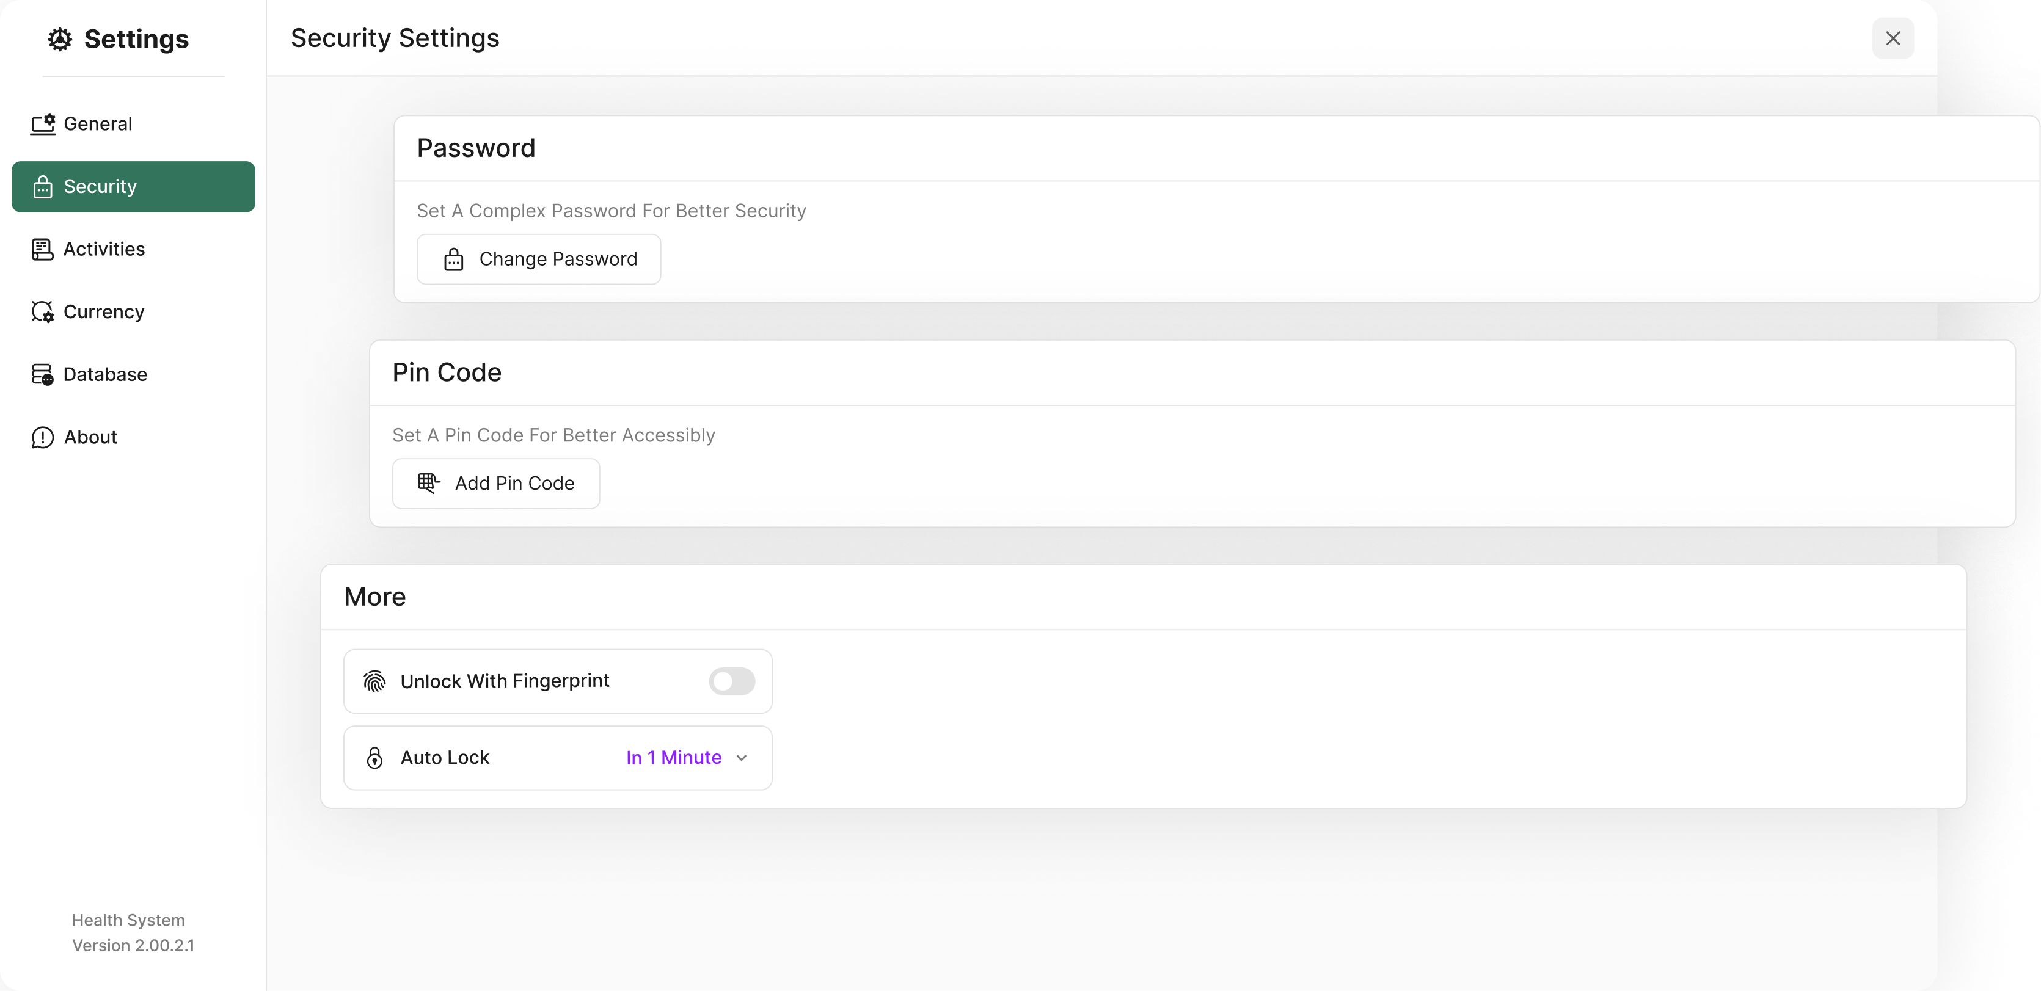This screenshot has height=991, width=2041.
Task: Click the Currency coin icon
Action: pos(42,311)
